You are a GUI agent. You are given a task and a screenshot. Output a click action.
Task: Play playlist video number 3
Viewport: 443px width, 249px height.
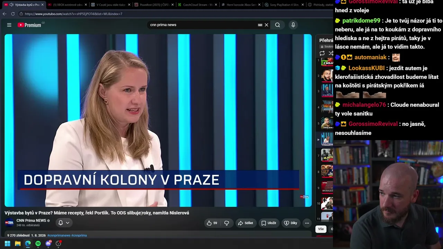(327, 91)
